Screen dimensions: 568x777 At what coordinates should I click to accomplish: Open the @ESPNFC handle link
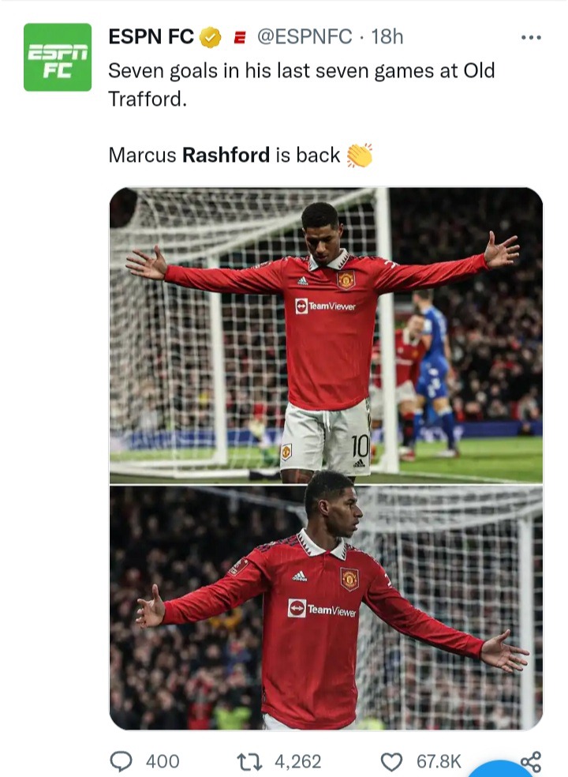305,36
